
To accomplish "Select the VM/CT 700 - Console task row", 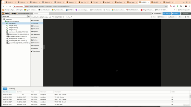I will click(x=95, y=102).
